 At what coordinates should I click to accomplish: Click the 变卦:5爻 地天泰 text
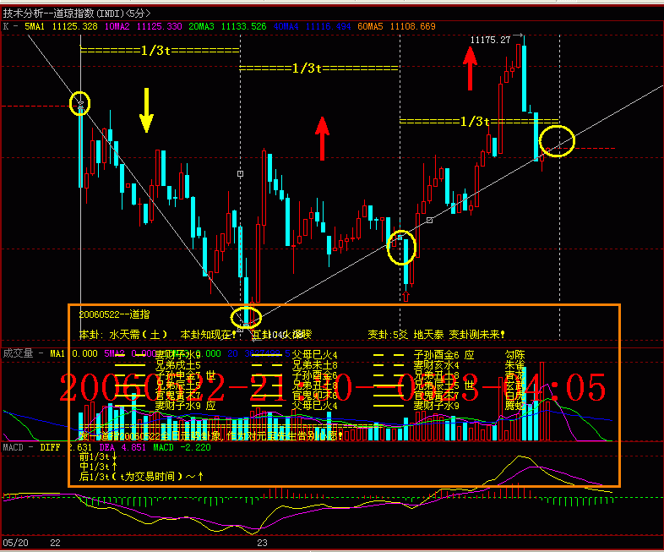point(405,335)
